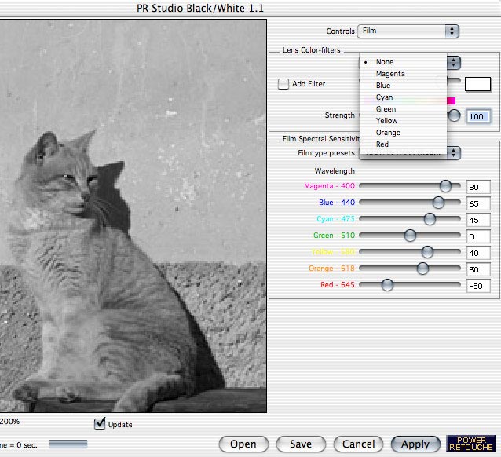Image resolution: width=501 pixels, height=457 pixels.
Task: Select Orange in the filter menu
Action: (388, 133)
